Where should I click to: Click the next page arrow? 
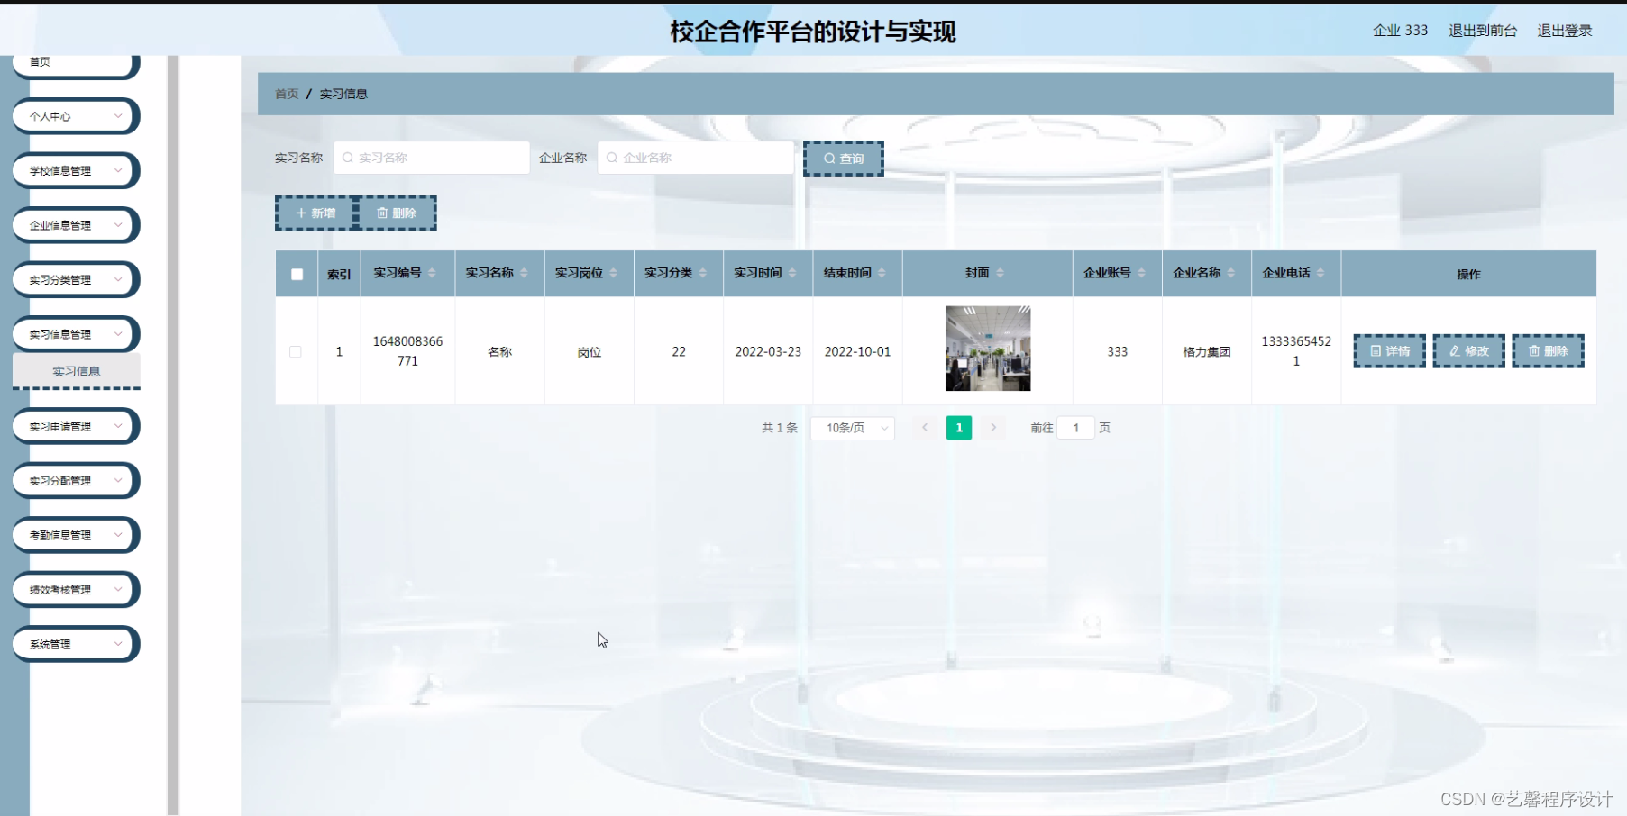click(993, 428)
